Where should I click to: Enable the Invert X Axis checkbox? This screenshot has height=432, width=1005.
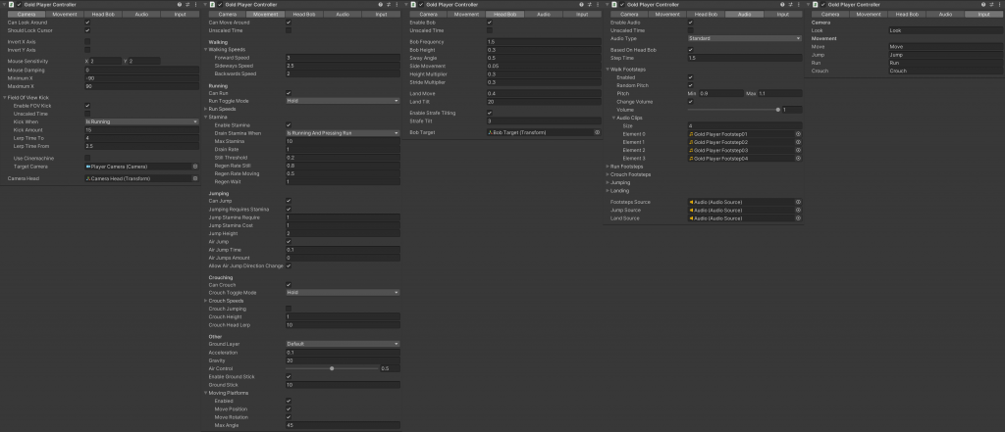[x=87, y=41]
